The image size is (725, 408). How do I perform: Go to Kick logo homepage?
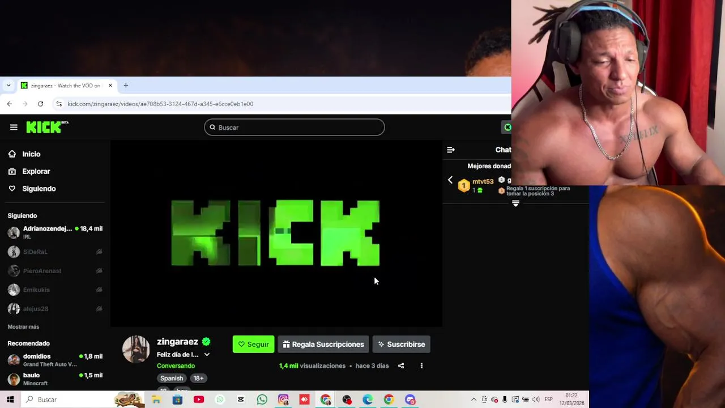coord(47,127)
